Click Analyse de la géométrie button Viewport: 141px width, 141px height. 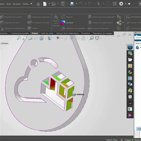pyautogui.click(x=39, y=17)
